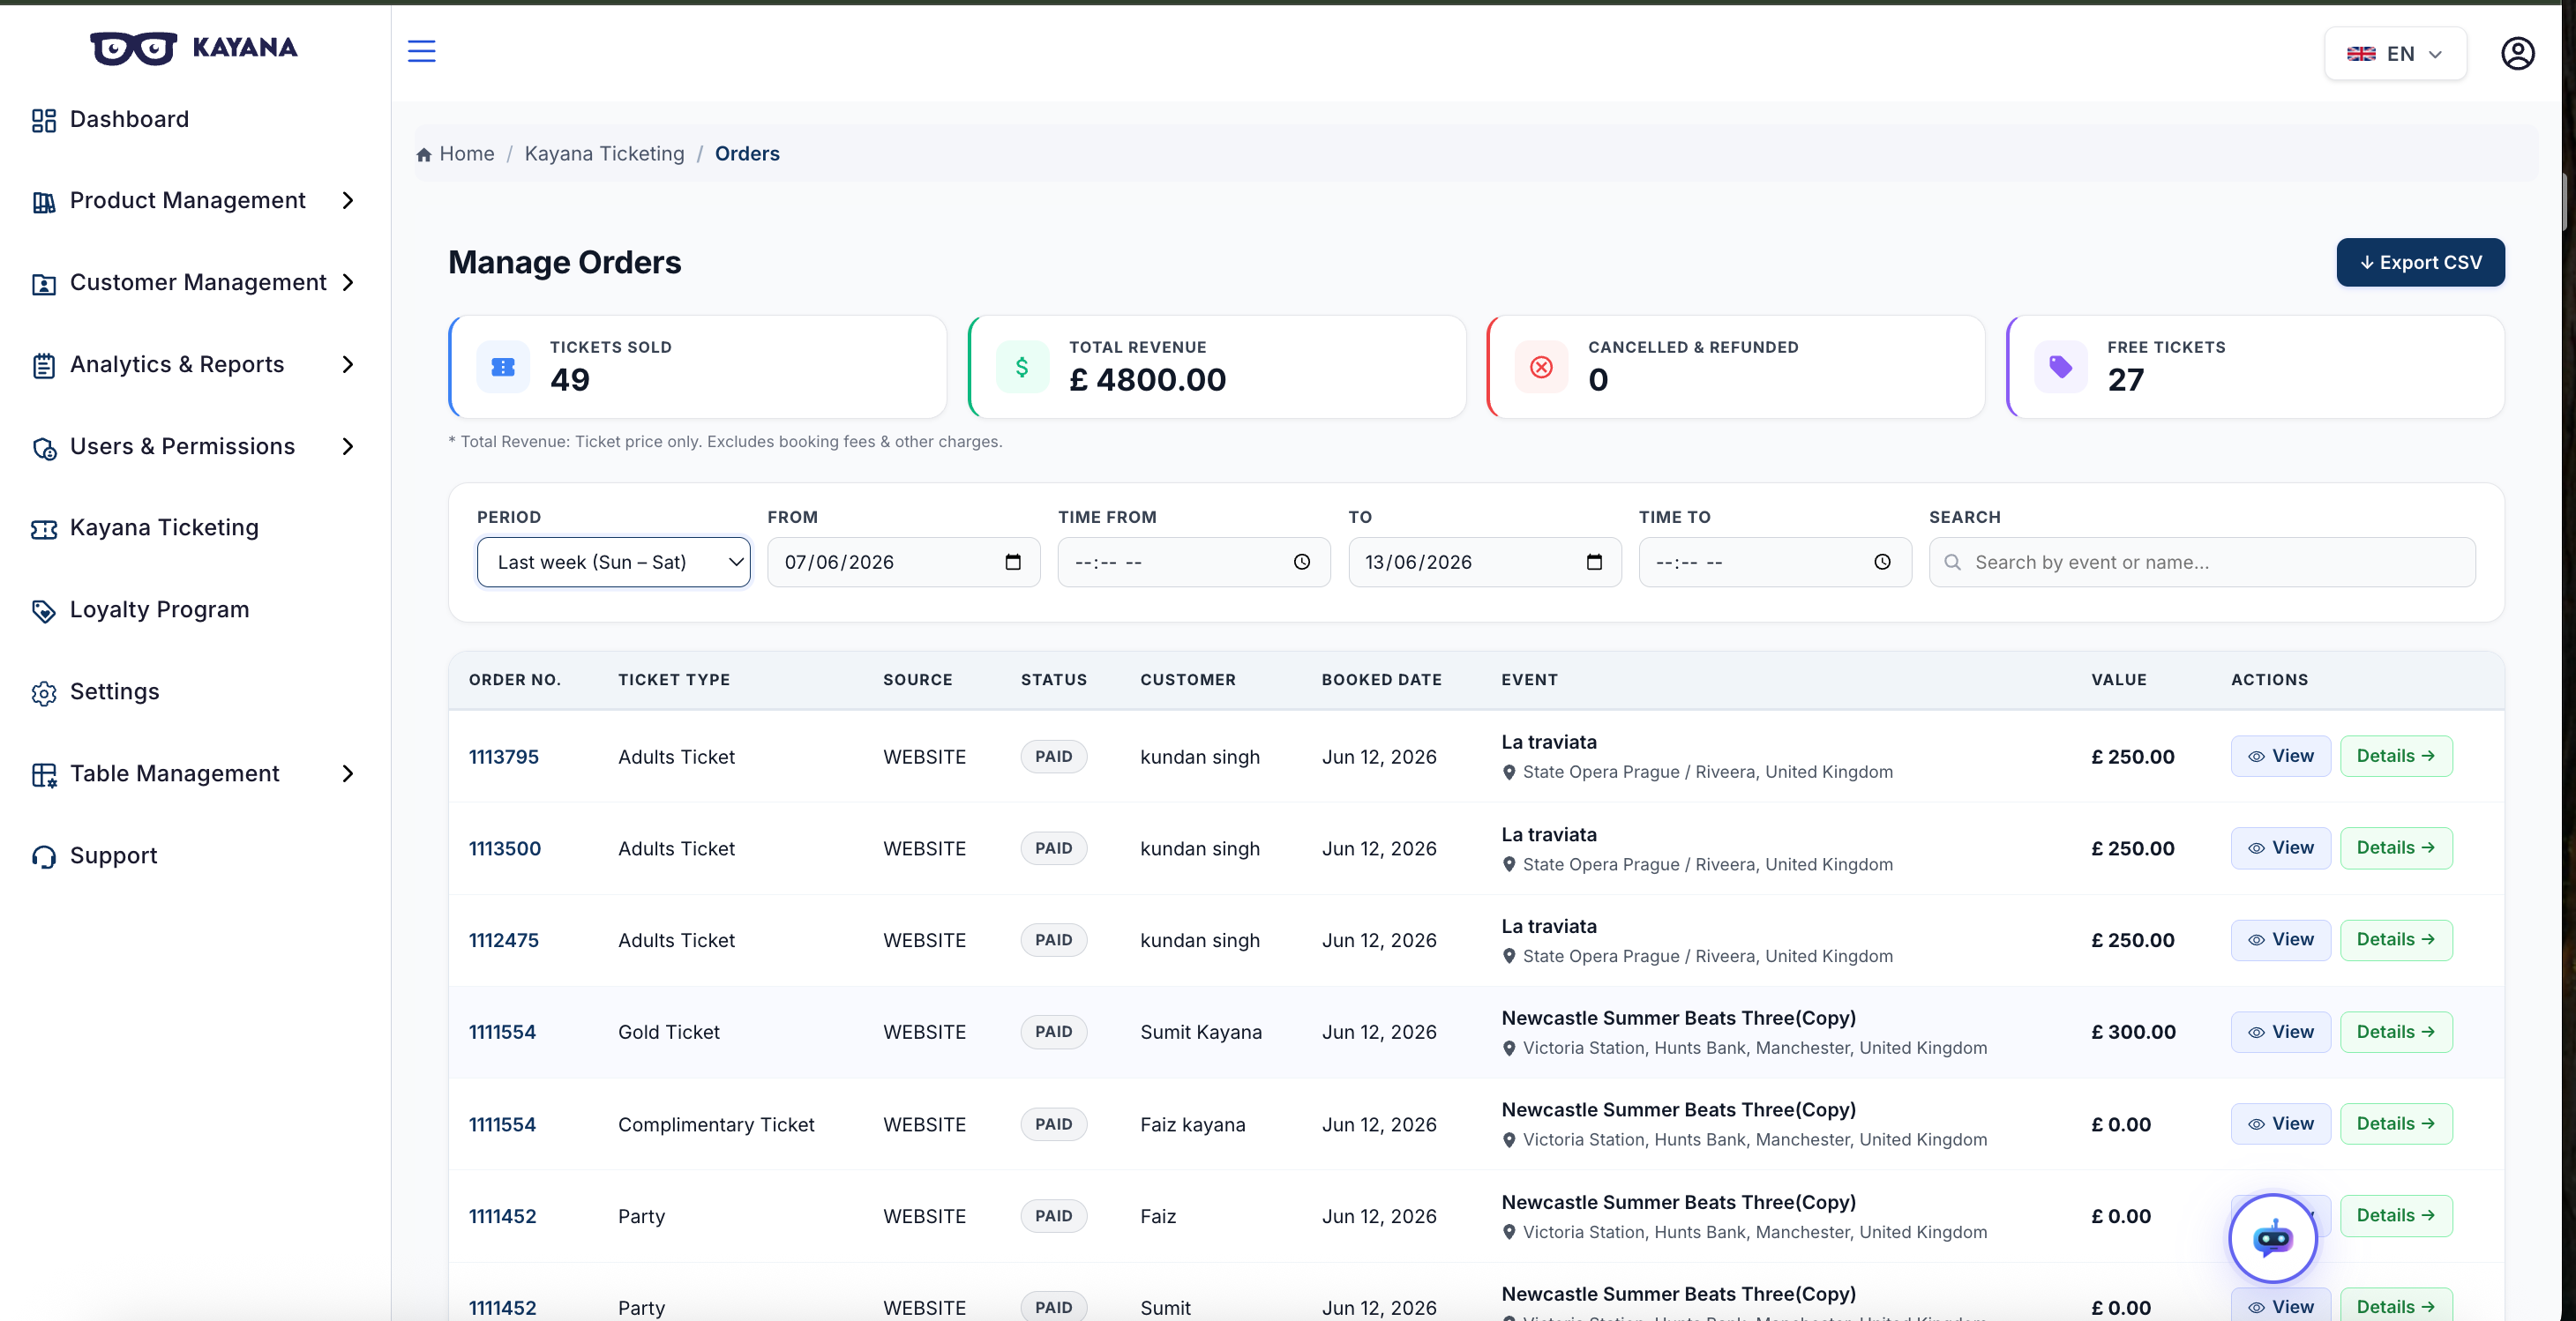Click the Settings gear sidebar icon

point(43,692)
